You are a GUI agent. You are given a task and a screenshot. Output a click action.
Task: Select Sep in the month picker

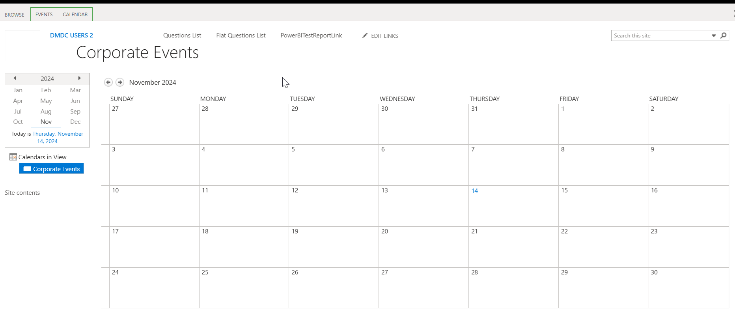coord(75,112)
